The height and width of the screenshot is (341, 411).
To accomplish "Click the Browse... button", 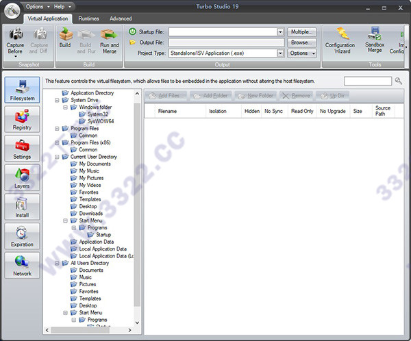I will pyautogui.click(x=302, y=42).
